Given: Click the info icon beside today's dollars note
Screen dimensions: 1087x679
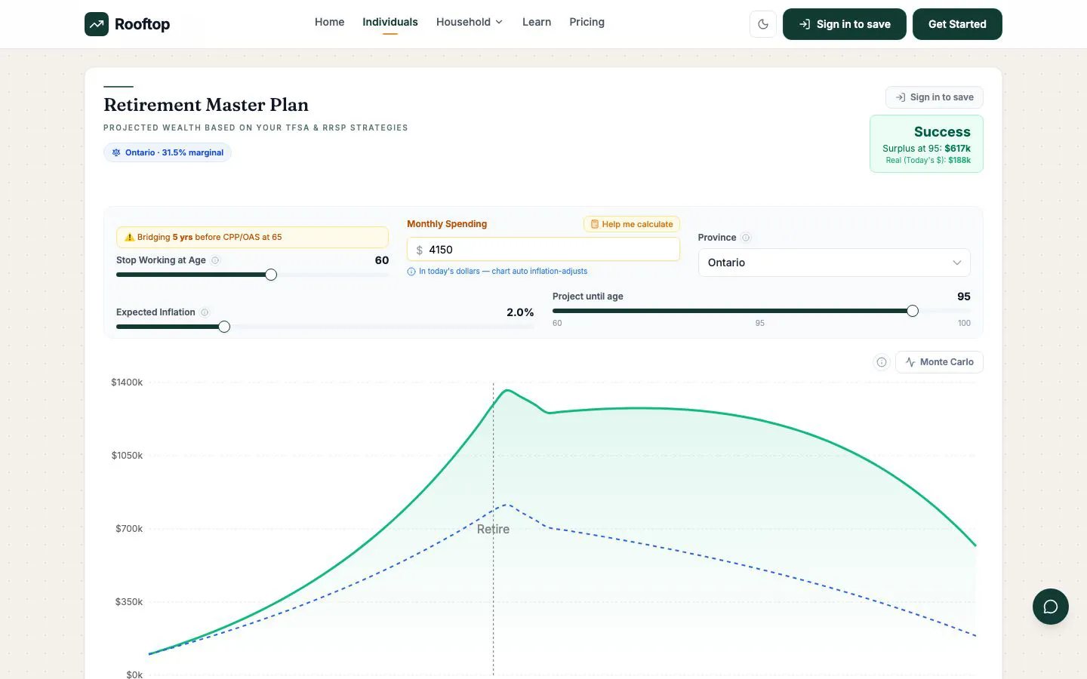Looking at the screenshot, I should pos(411,272).
